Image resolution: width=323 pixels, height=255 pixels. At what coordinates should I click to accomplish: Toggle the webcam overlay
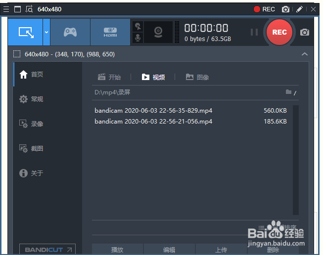tap(158, 32)
